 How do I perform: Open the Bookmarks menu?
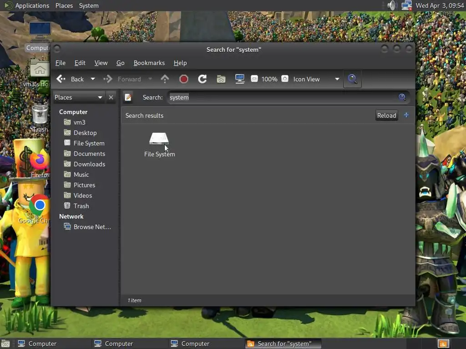tap(149, 63)
